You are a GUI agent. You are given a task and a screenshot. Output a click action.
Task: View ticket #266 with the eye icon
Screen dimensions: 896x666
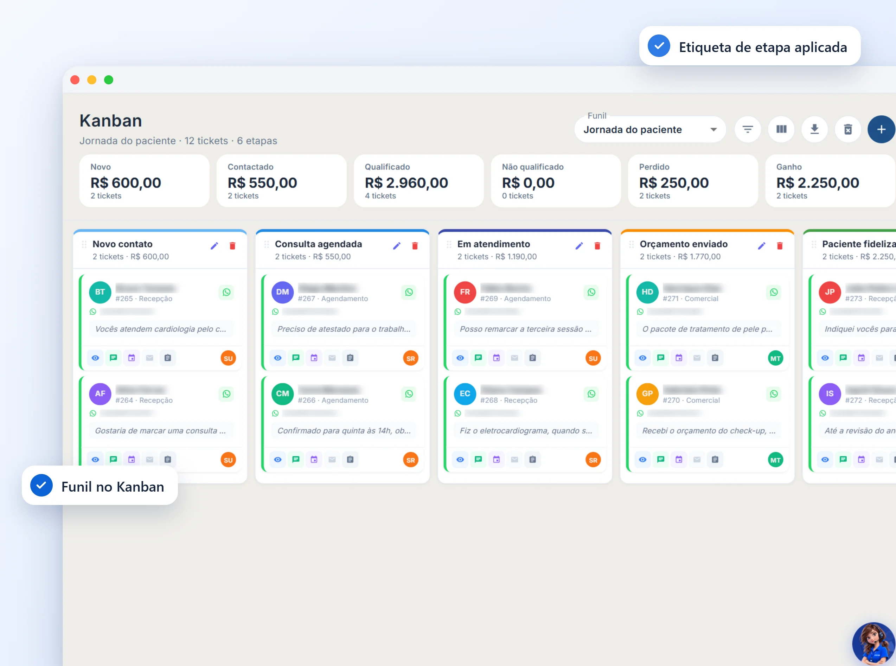point(278,460)
